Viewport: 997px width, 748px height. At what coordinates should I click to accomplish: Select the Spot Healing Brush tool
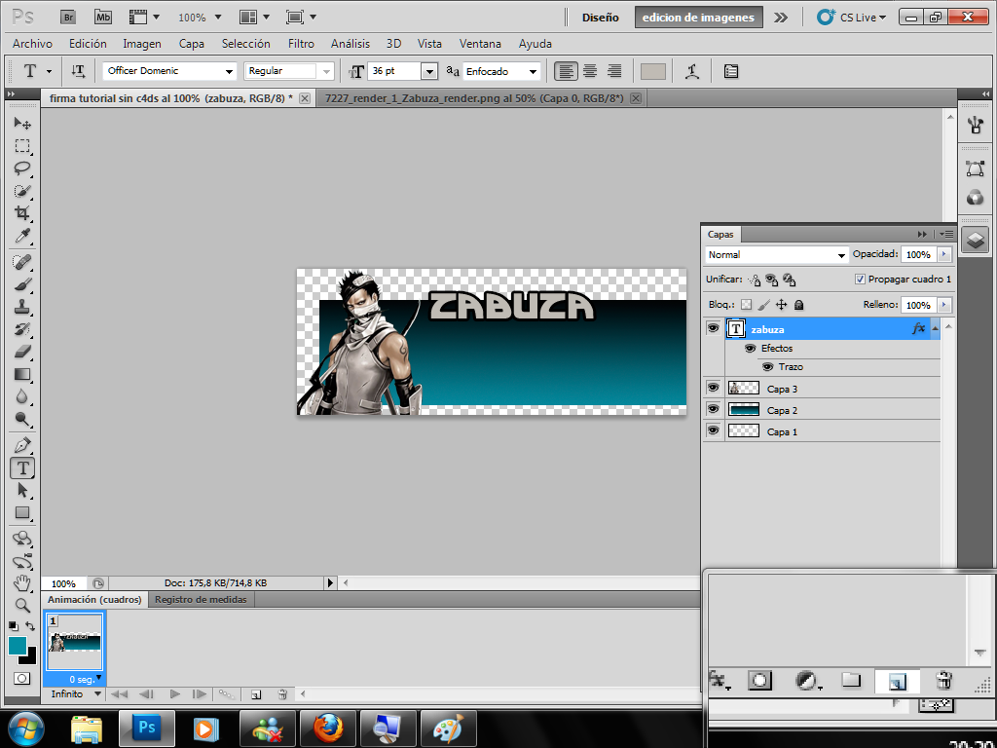pos(22,261)
